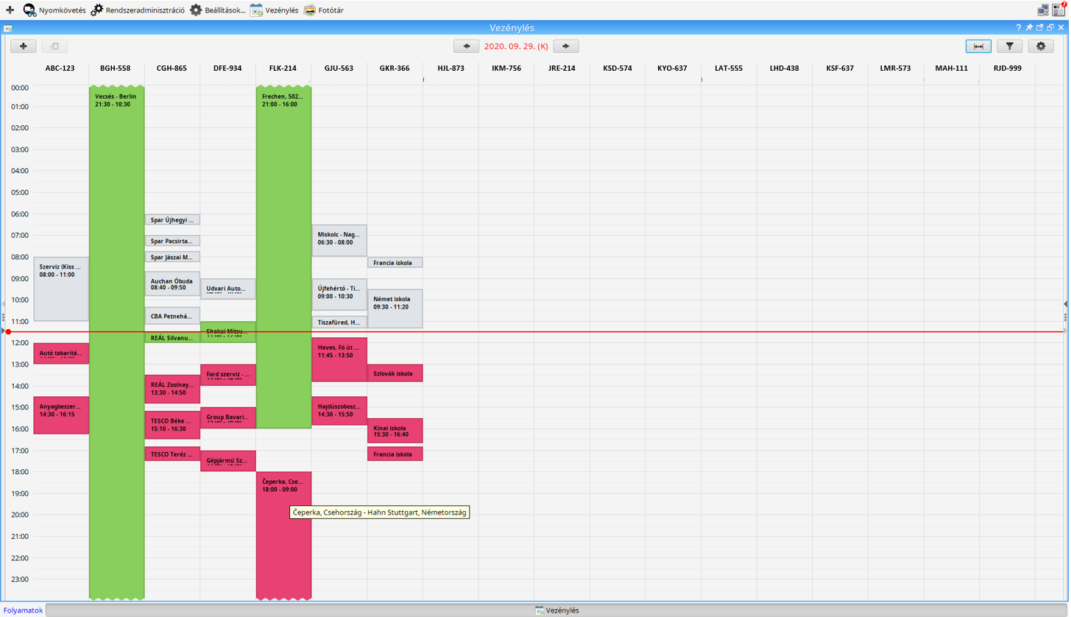Screen dimensions: 1071x617
Task: Click the network computers icon at top right
Action: pyautogui.click(x=1043, y=10)
